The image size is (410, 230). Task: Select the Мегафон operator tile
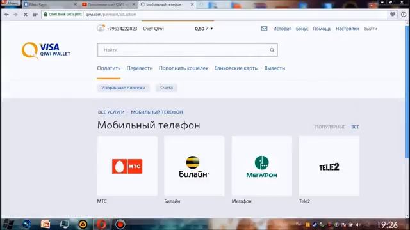(x=262, y=166)
